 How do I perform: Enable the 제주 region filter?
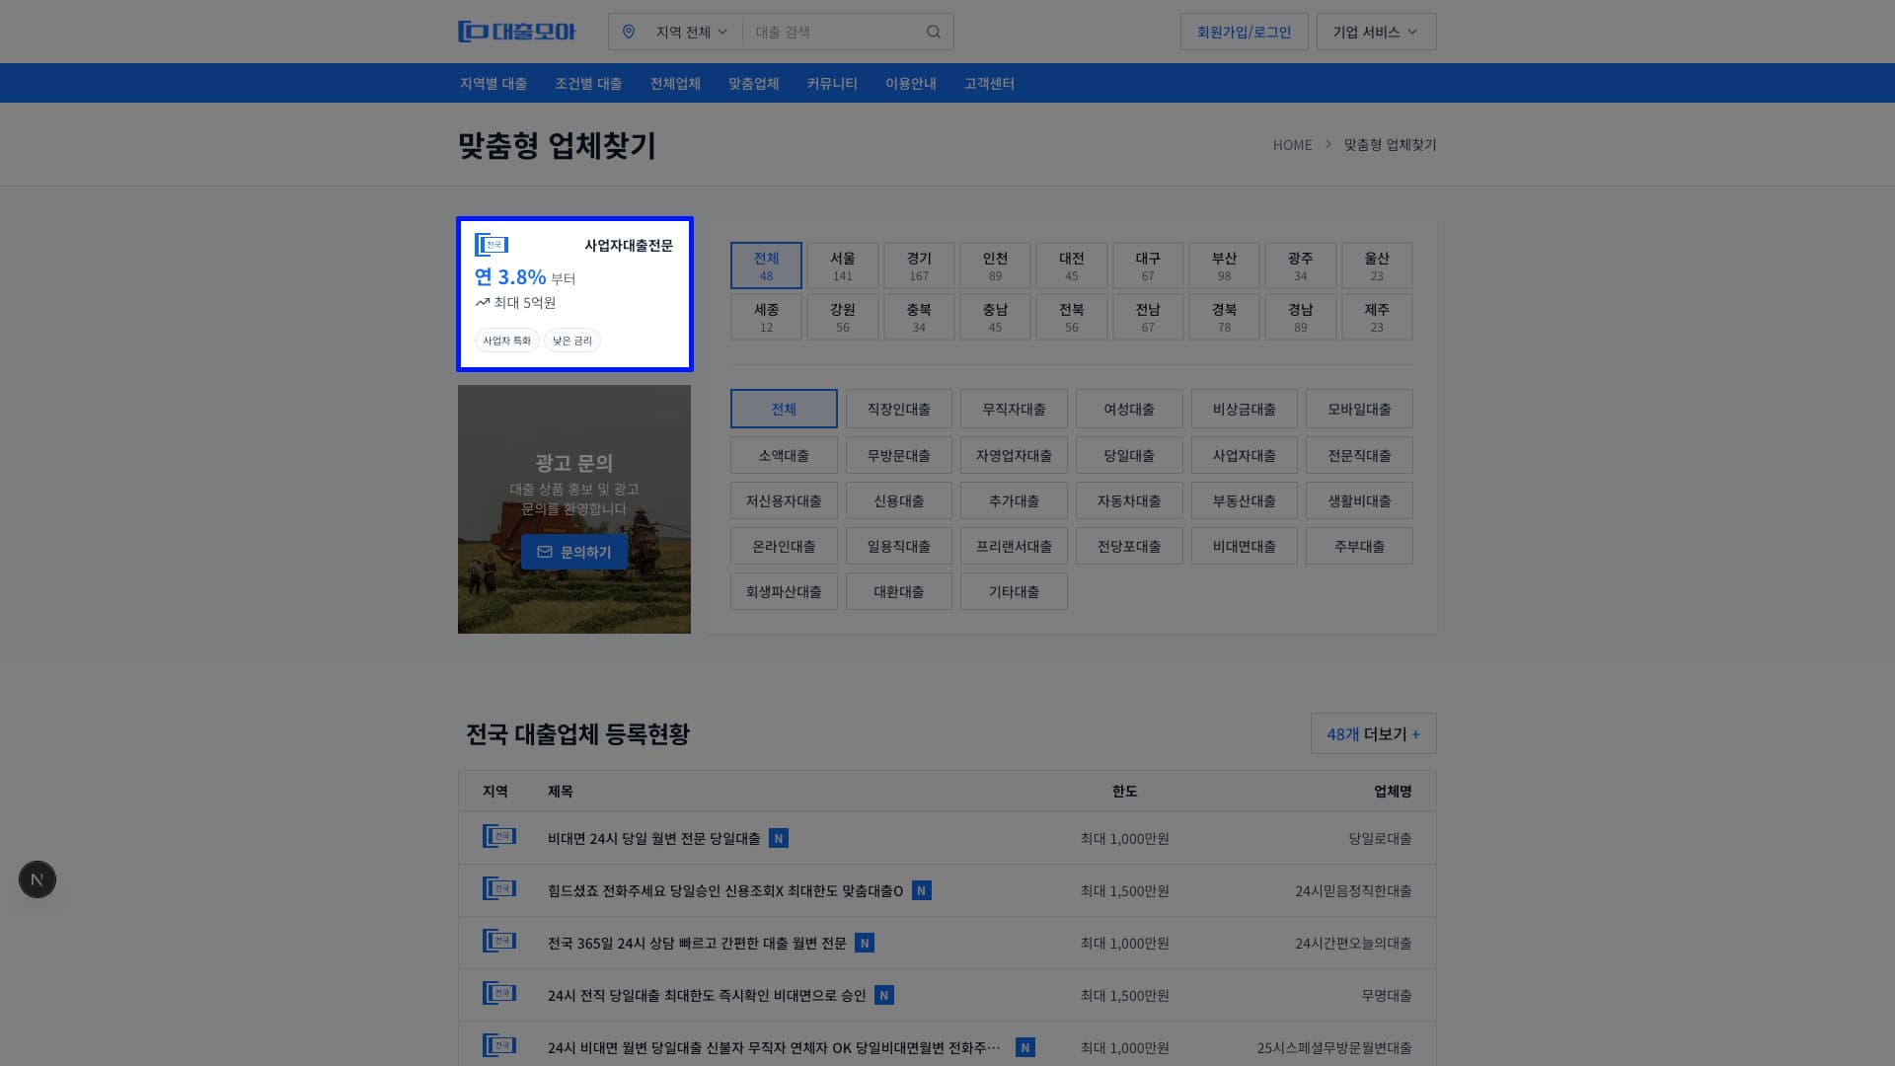tap(1376, 316)
